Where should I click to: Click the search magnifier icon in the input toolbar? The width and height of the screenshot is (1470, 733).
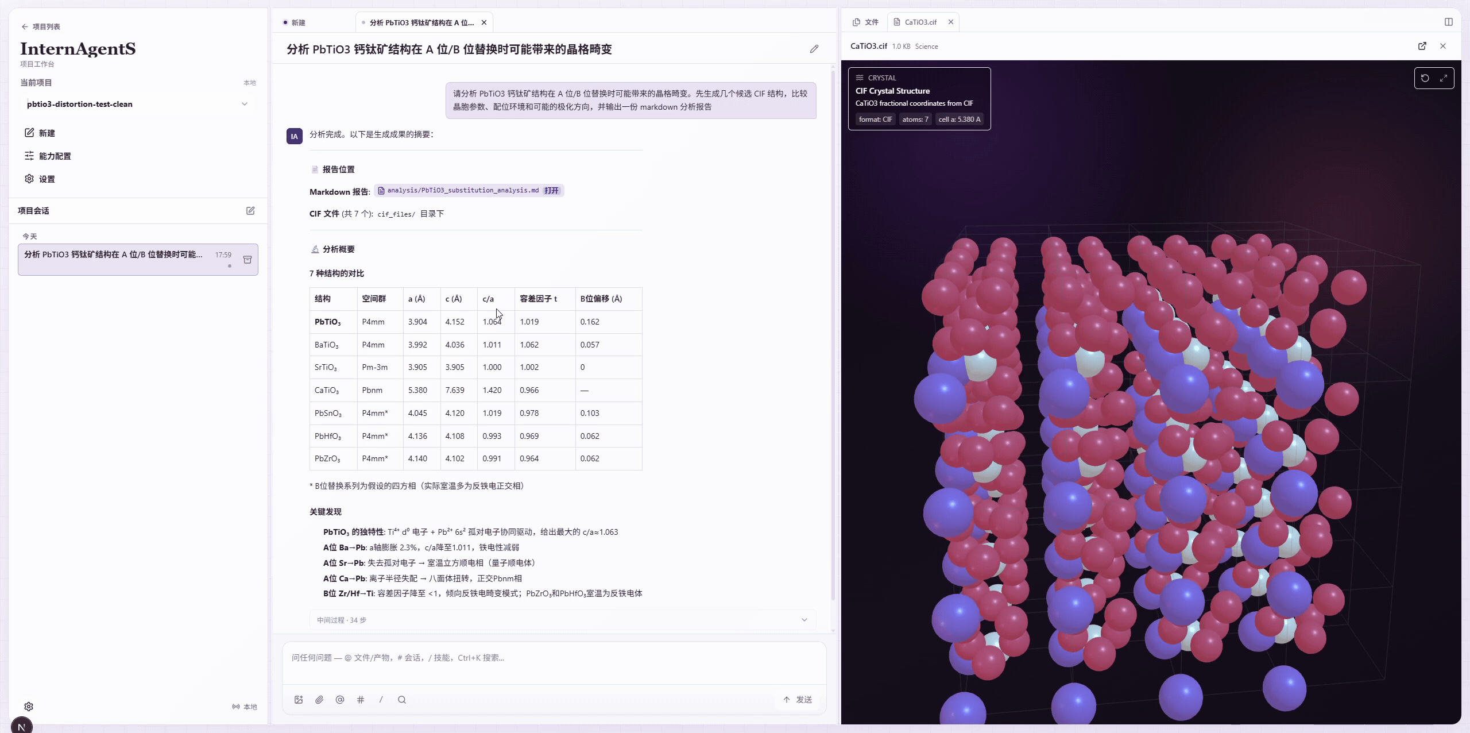[402, 700]
